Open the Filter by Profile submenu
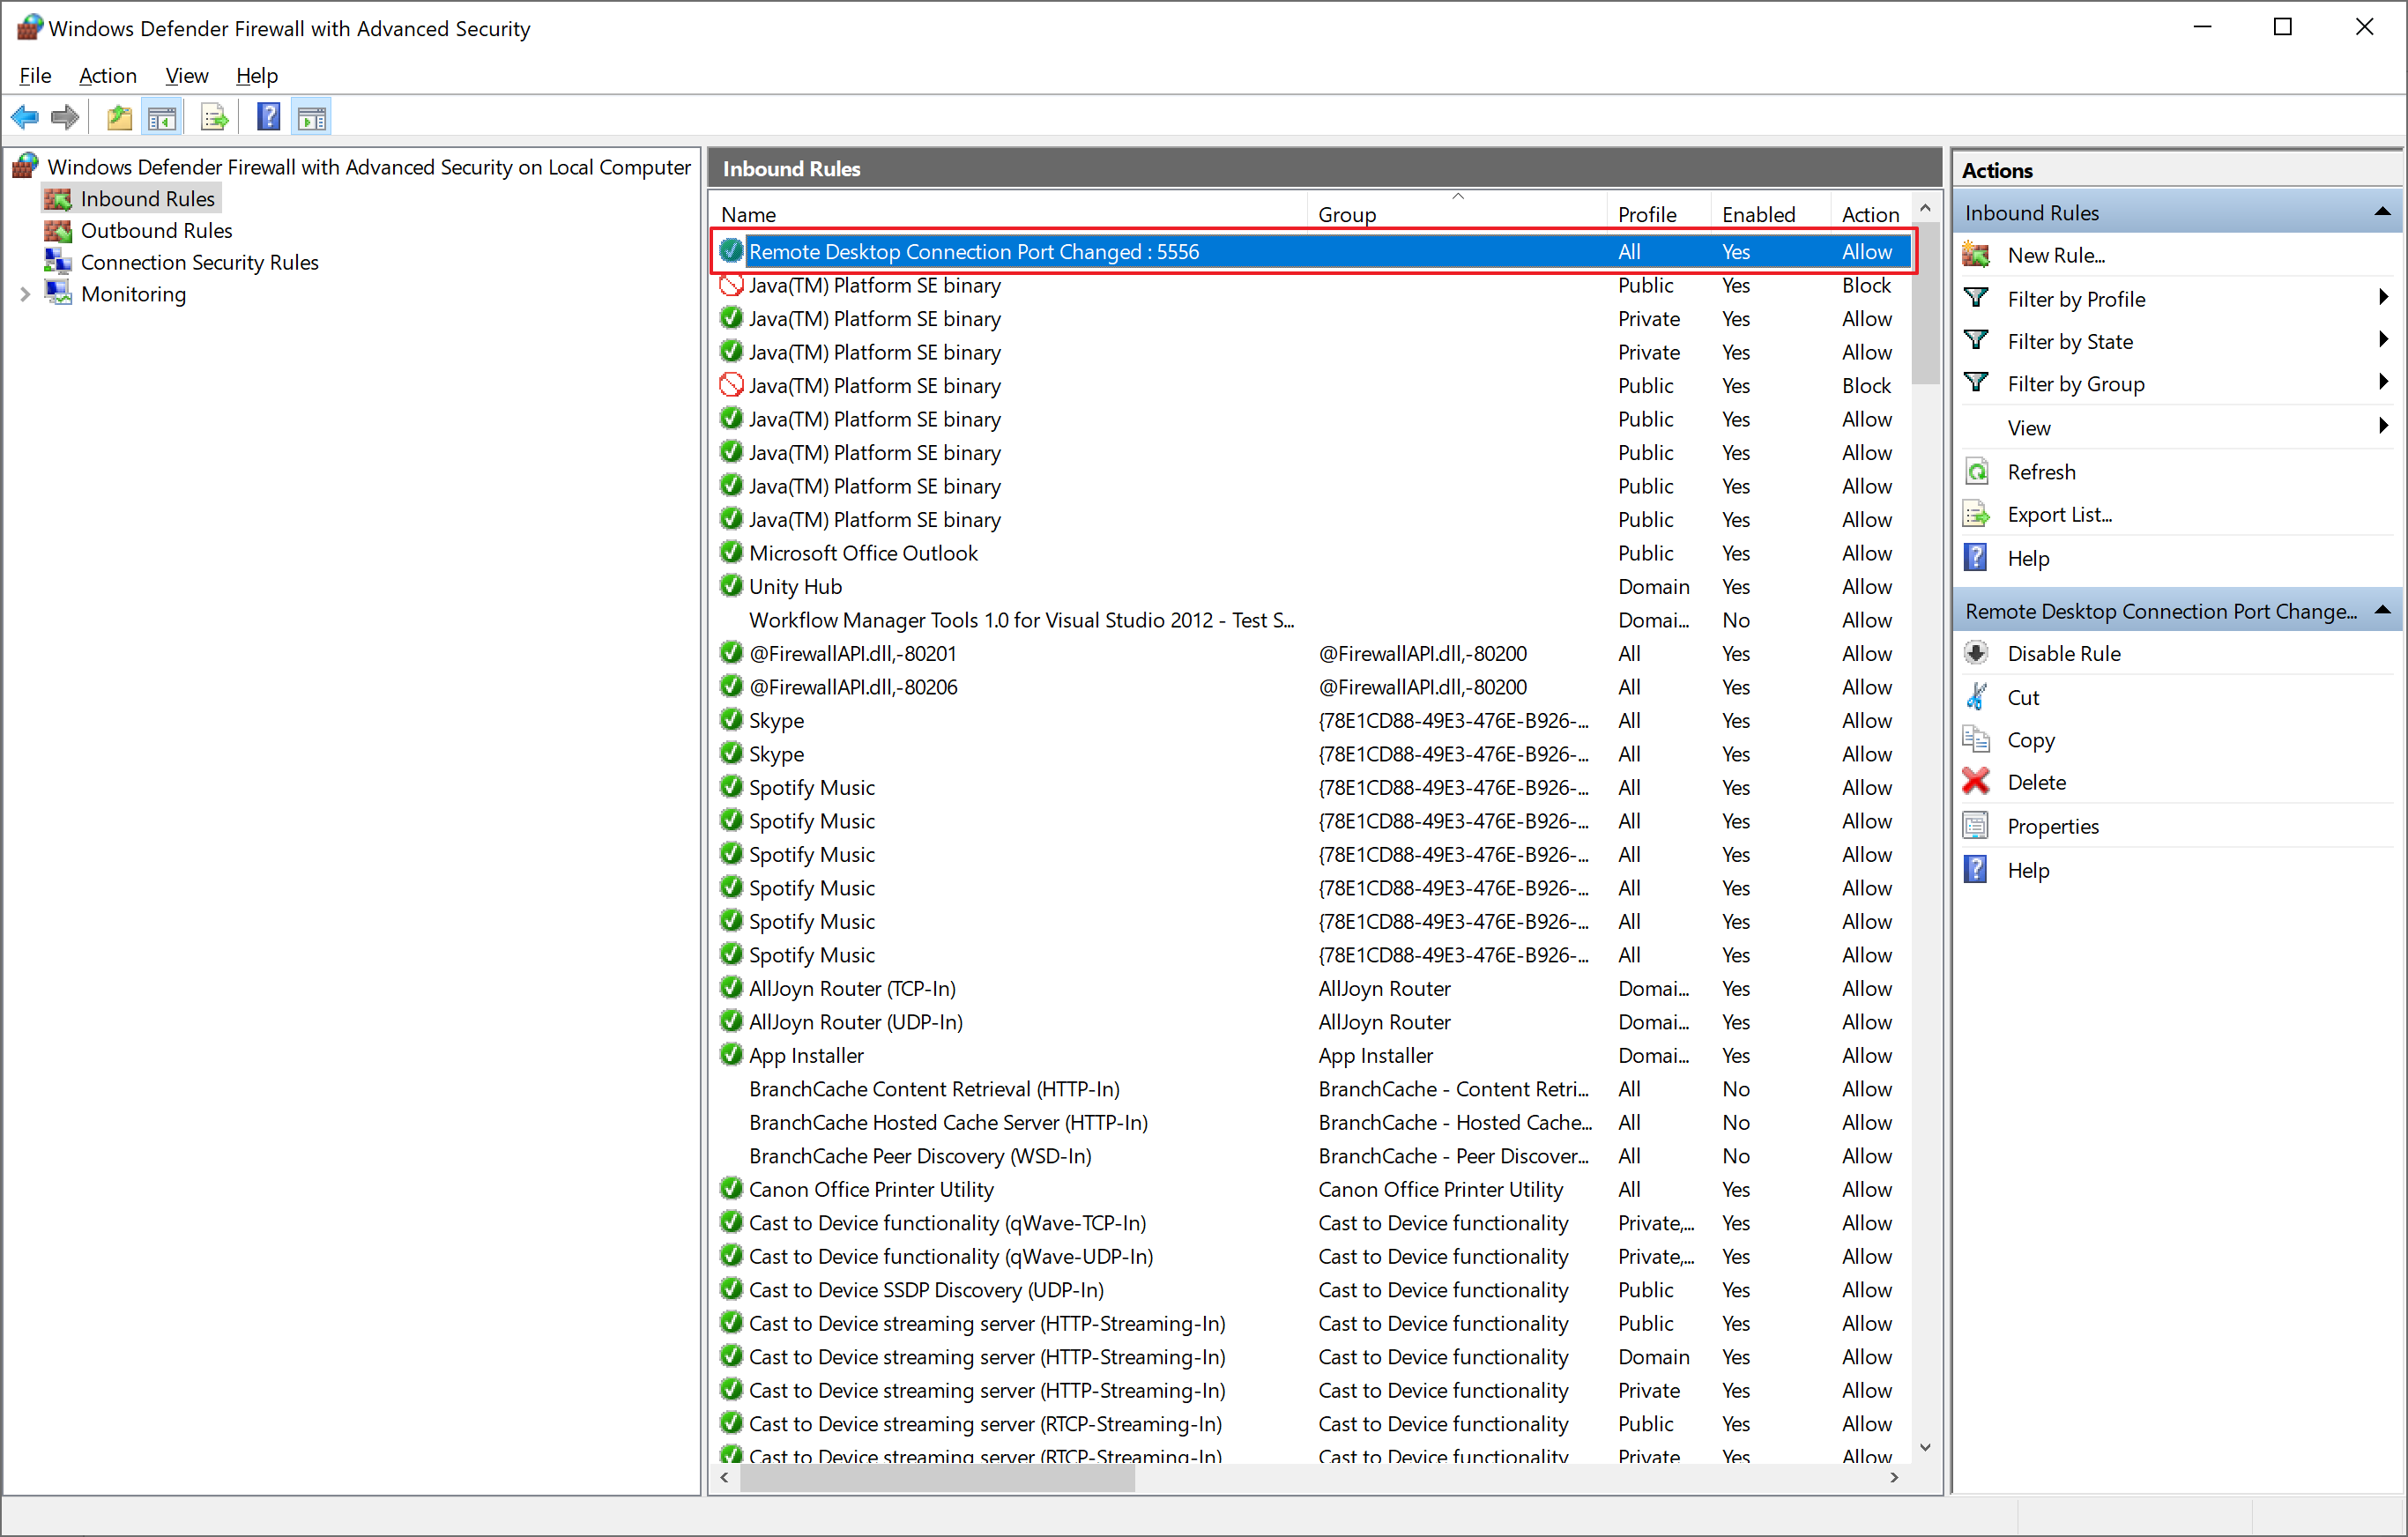Image resolution: width=2408 pixels, height=1537 pixels. [x=2076, y=299]
